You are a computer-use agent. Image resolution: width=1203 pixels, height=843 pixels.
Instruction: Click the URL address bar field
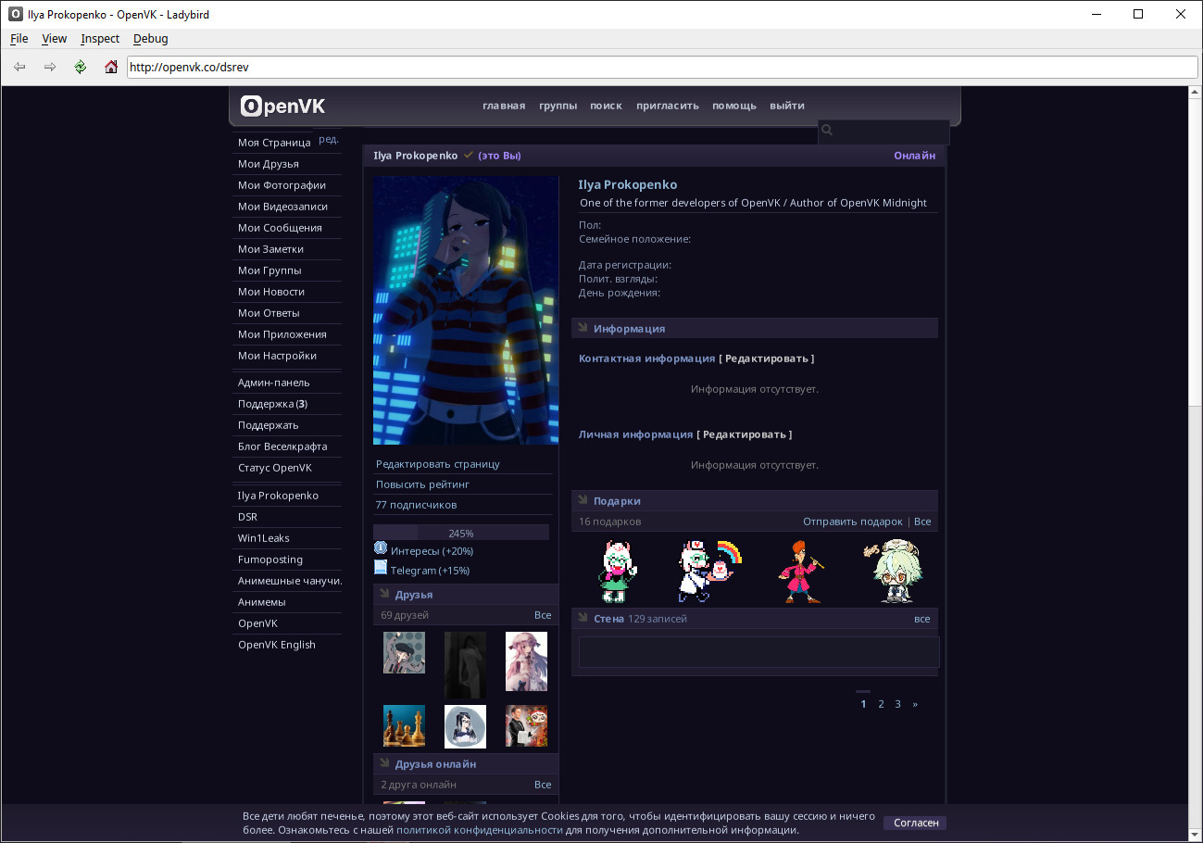point(661,67)
